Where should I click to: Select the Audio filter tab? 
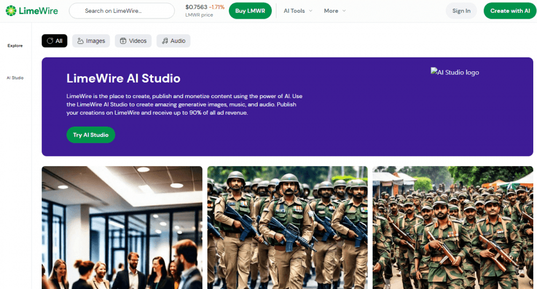(173, 41)
